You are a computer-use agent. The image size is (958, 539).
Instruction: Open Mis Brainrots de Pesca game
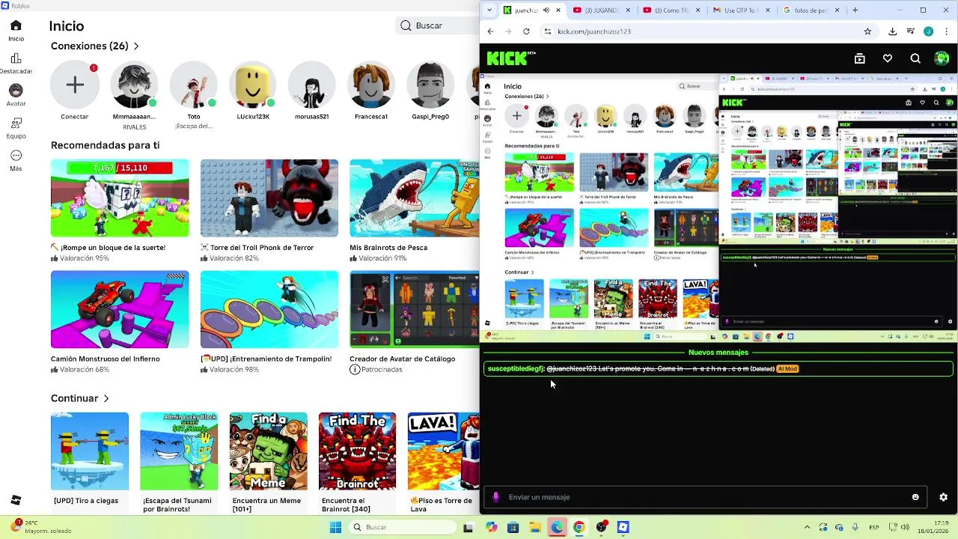(x=414, y=198)
